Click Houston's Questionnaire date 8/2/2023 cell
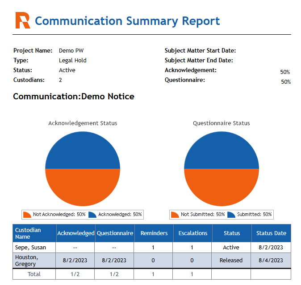 point(114,261)
